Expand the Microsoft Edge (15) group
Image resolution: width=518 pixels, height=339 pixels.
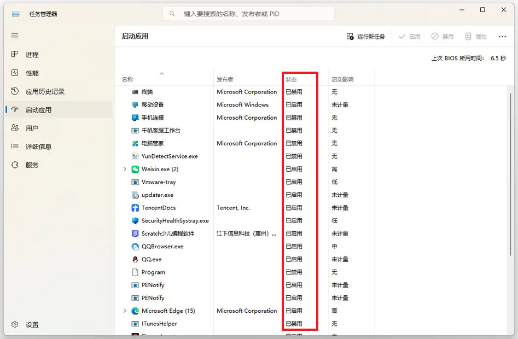(x=125, y=311)
